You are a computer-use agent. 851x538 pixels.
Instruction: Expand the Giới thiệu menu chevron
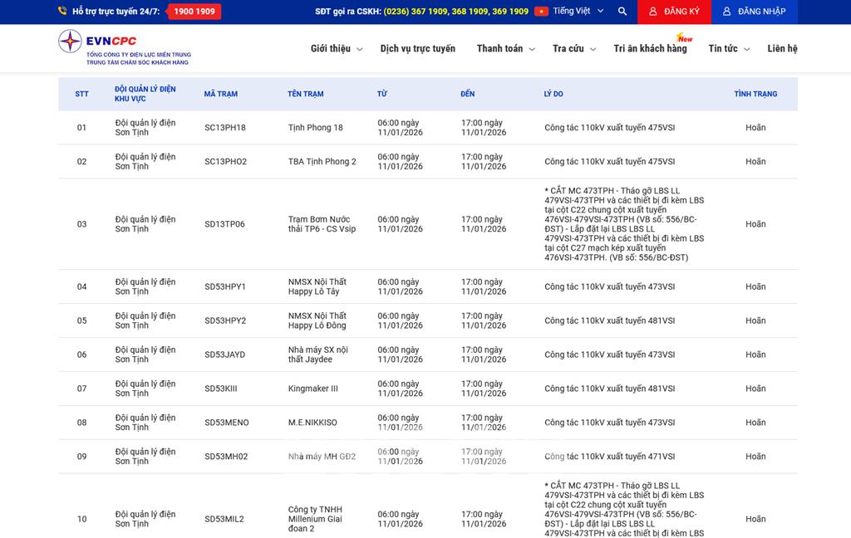[x=360, y=50]
